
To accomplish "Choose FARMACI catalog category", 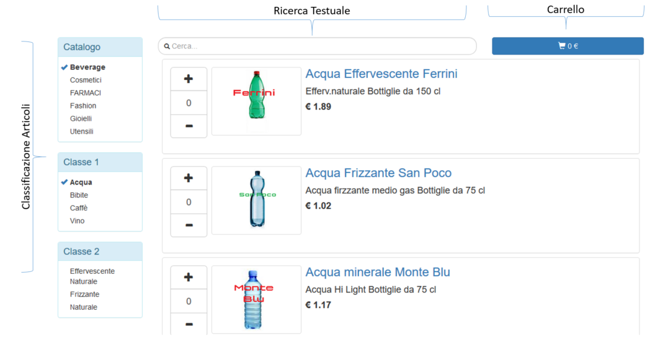I will (86, 93).
